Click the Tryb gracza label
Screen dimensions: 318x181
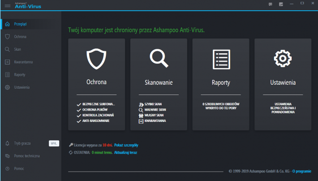click(22, 143)
